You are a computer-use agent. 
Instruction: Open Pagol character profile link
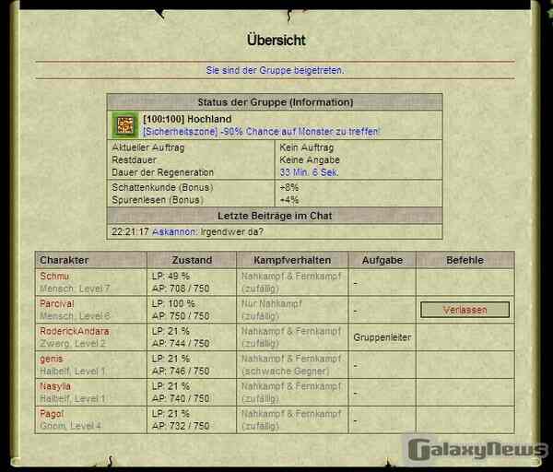pos(52,414)
